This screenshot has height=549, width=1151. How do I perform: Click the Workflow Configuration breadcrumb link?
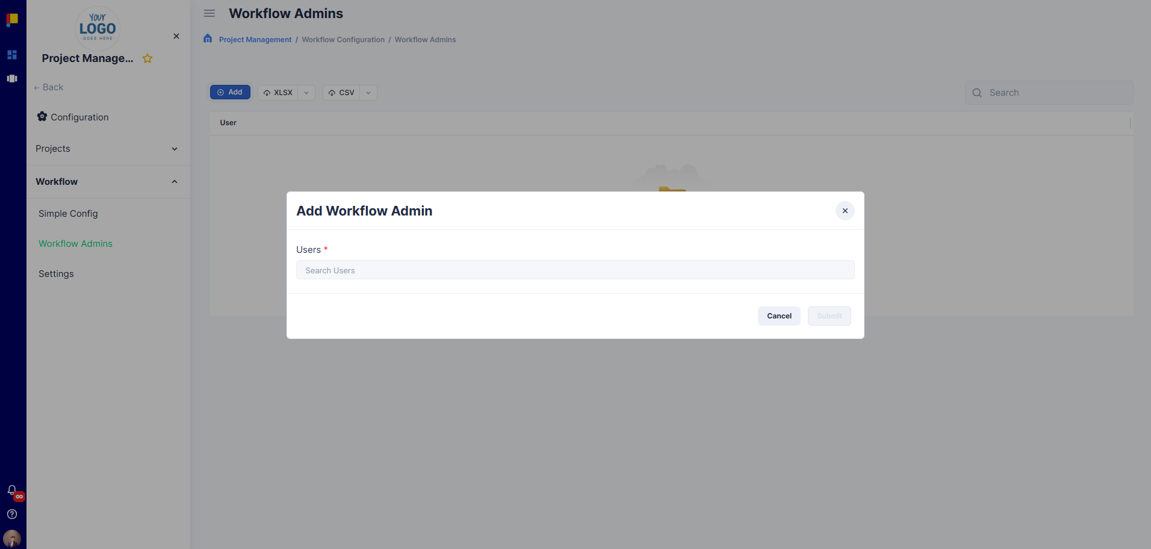[343, 39]
